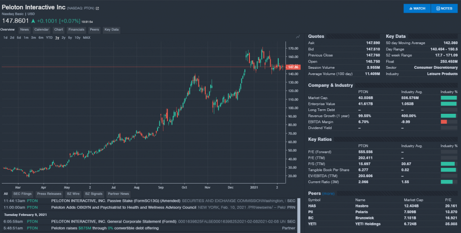This screenshot has height=233, width=461.
Task: Click the Consumer Discretionary sector value
Action: [436, 67]
